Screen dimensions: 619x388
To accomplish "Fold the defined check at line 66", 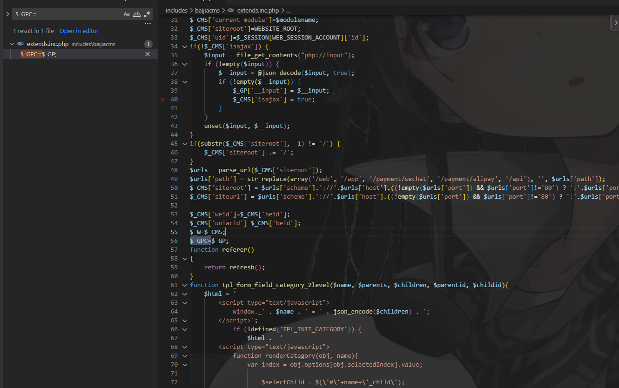I will (x=185, y=329).
